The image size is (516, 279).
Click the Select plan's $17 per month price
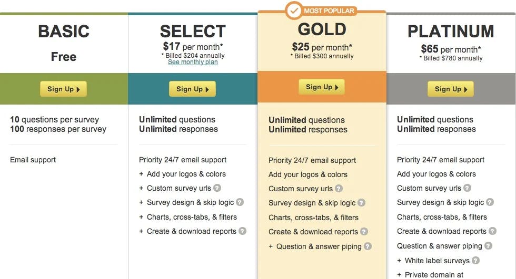click(193, 47)
